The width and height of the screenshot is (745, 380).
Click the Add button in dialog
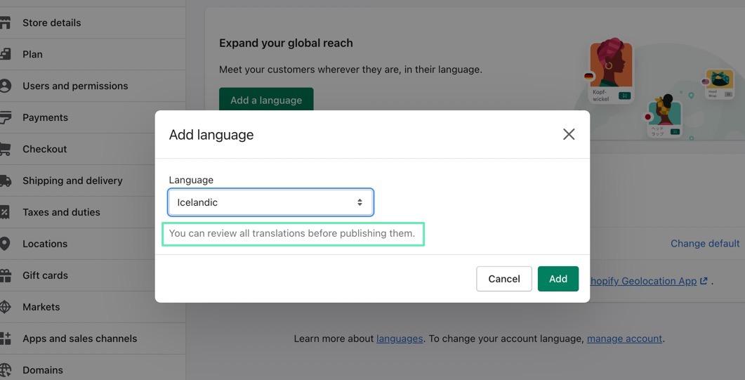point(558,279)
